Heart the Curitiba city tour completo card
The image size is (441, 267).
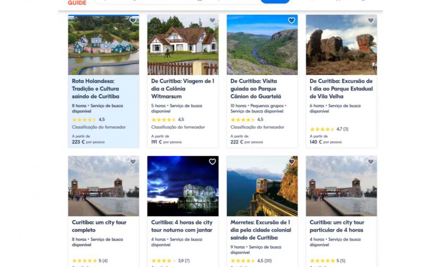pyautogui.click(x=133, y=162)
